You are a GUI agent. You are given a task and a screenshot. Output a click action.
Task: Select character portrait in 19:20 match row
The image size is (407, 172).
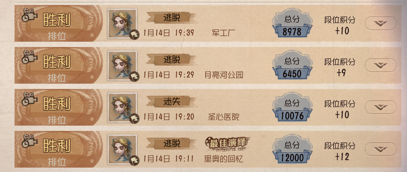(122, 107)
